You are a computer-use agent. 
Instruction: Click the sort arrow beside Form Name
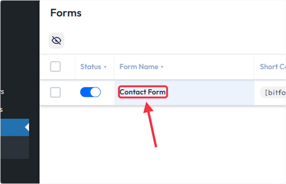[x=162, y=67]
